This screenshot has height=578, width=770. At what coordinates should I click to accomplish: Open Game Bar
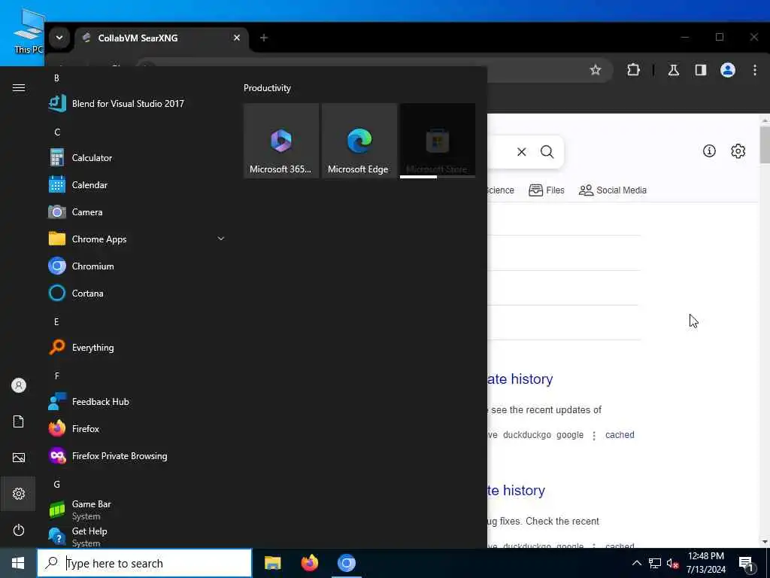pos(137,510)
